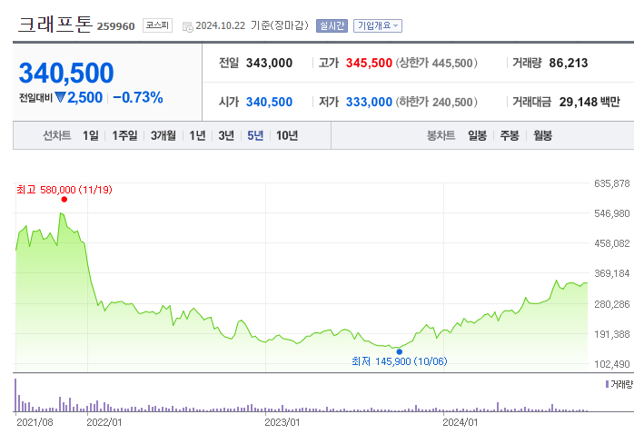Viewport: 634px width, 444px height.
Task: Click the stock code 259960
Action: tap(115, 26)
